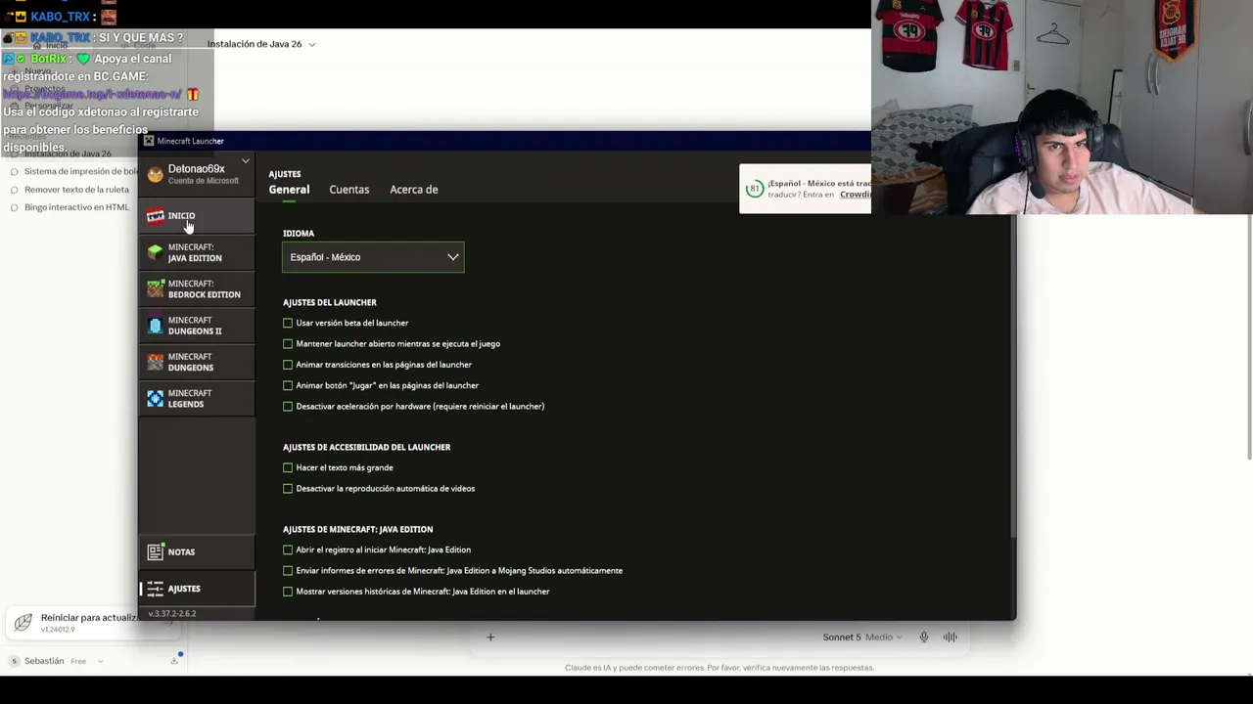Open the Idioma Español - México dropdown

(373, 257)
